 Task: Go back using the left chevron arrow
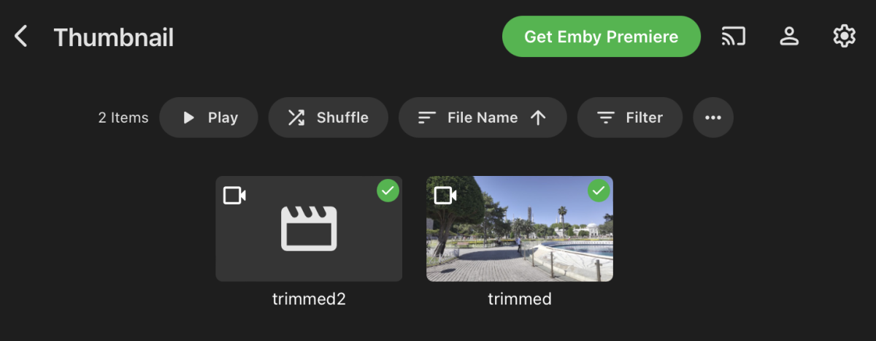21,37
